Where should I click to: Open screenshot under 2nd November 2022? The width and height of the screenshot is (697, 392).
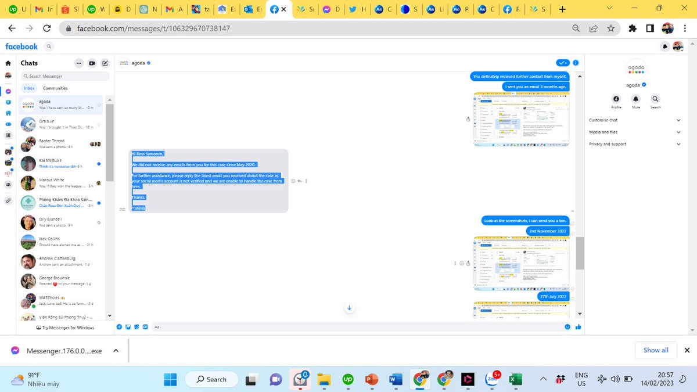(x=522, y=262)
